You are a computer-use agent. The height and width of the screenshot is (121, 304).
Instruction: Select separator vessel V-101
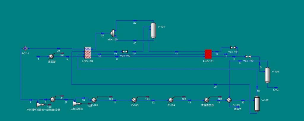tap(153, 30)
